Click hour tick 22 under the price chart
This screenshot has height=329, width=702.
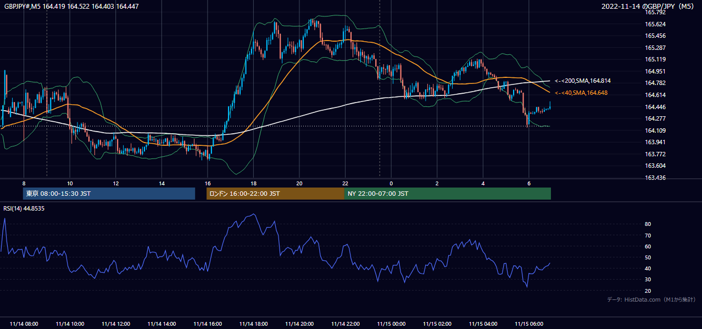(x=346, y=183)
